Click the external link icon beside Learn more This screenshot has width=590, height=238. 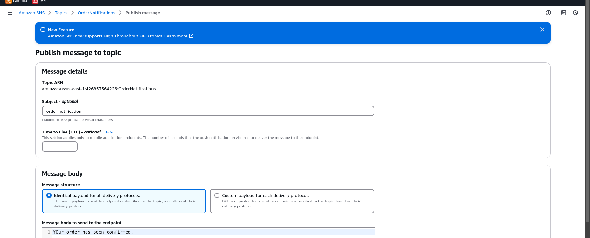coord(191,36)
